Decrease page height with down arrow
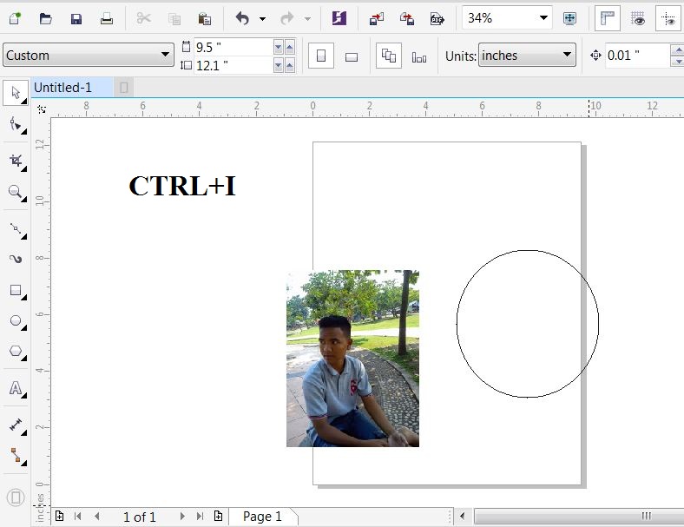Viewport: 684px width, 527px height. pos(279,65)
